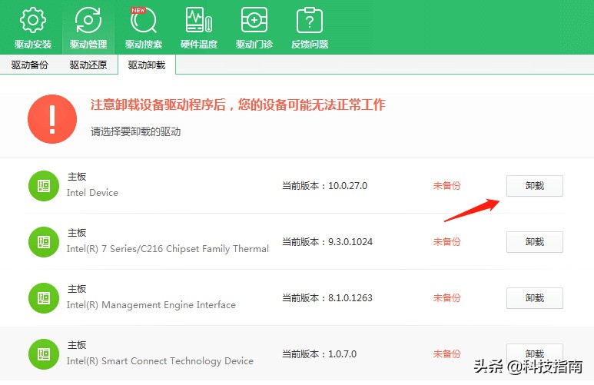Screen dimensions: 594x385
Task: Open the 驱动门诊 first-aid icon
Action: (x=254, y=21)
